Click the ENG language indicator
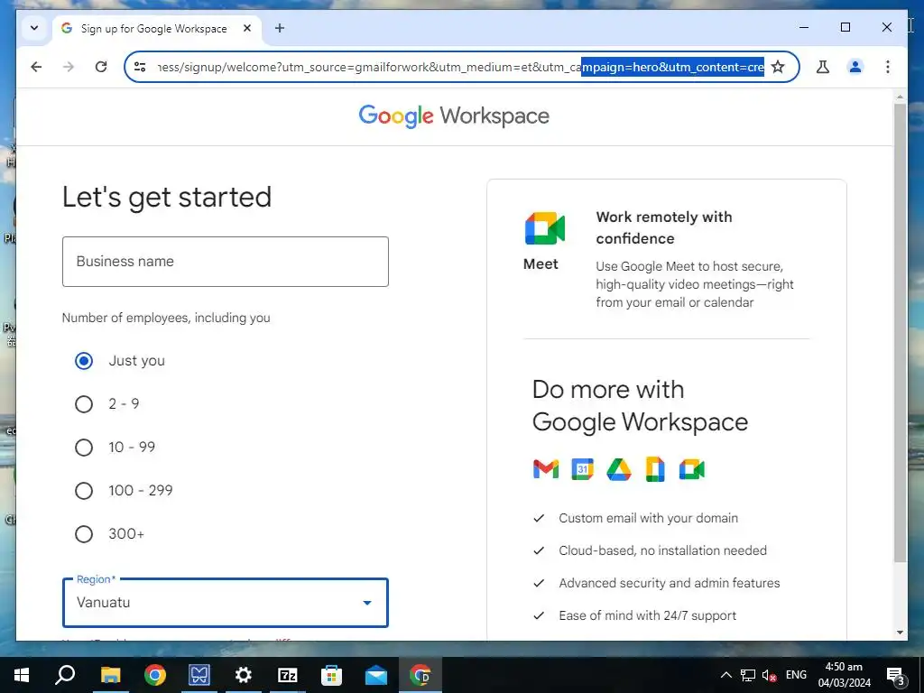924x693 pixels. click(796, 675)
